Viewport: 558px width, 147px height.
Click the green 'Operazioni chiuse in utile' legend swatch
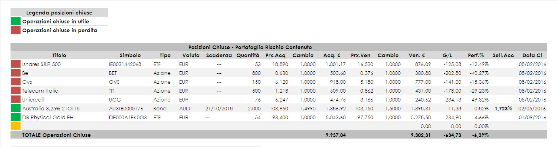pos(16,21)
